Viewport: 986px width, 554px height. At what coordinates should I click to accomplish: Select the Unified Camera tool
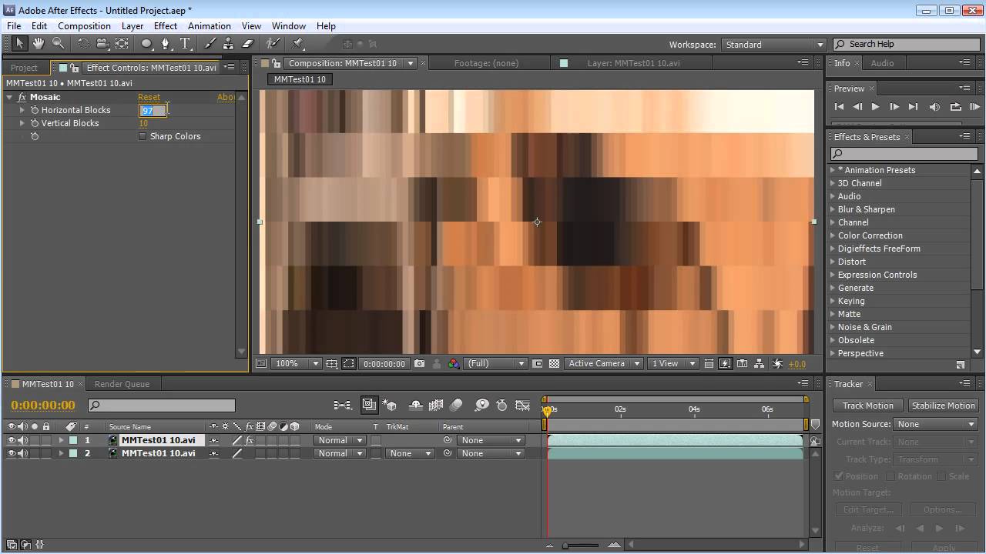(x=102, y=44)
